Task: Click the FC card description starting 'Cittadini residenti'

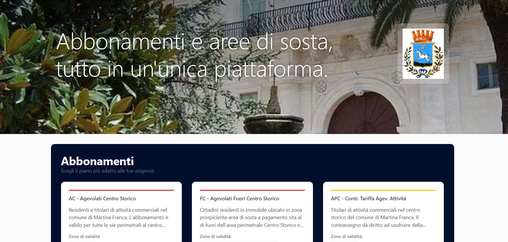Action: point(252,217)
